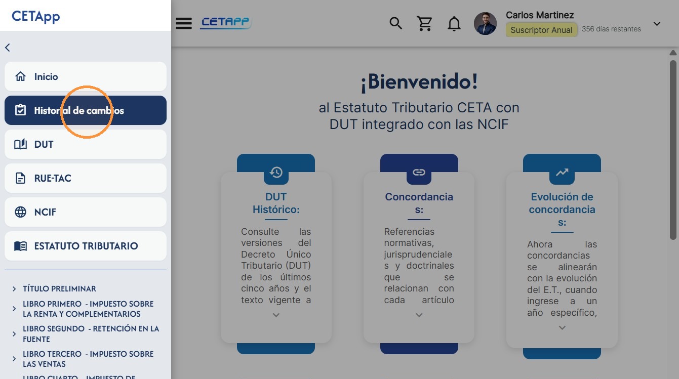This screenshot has height=379, width=679.
Task: Open the shopping cart icon
Action: [x=424, y=23]
